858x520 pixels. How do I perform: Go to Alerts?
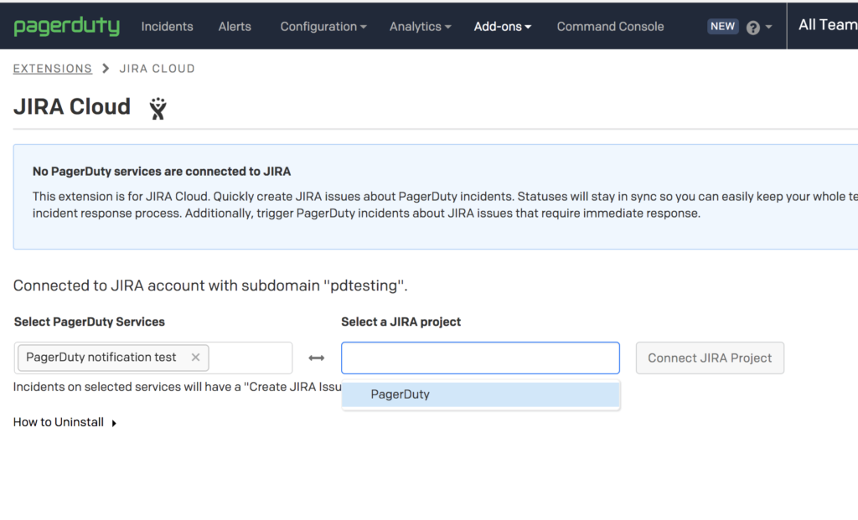click(x=235, y=26)
